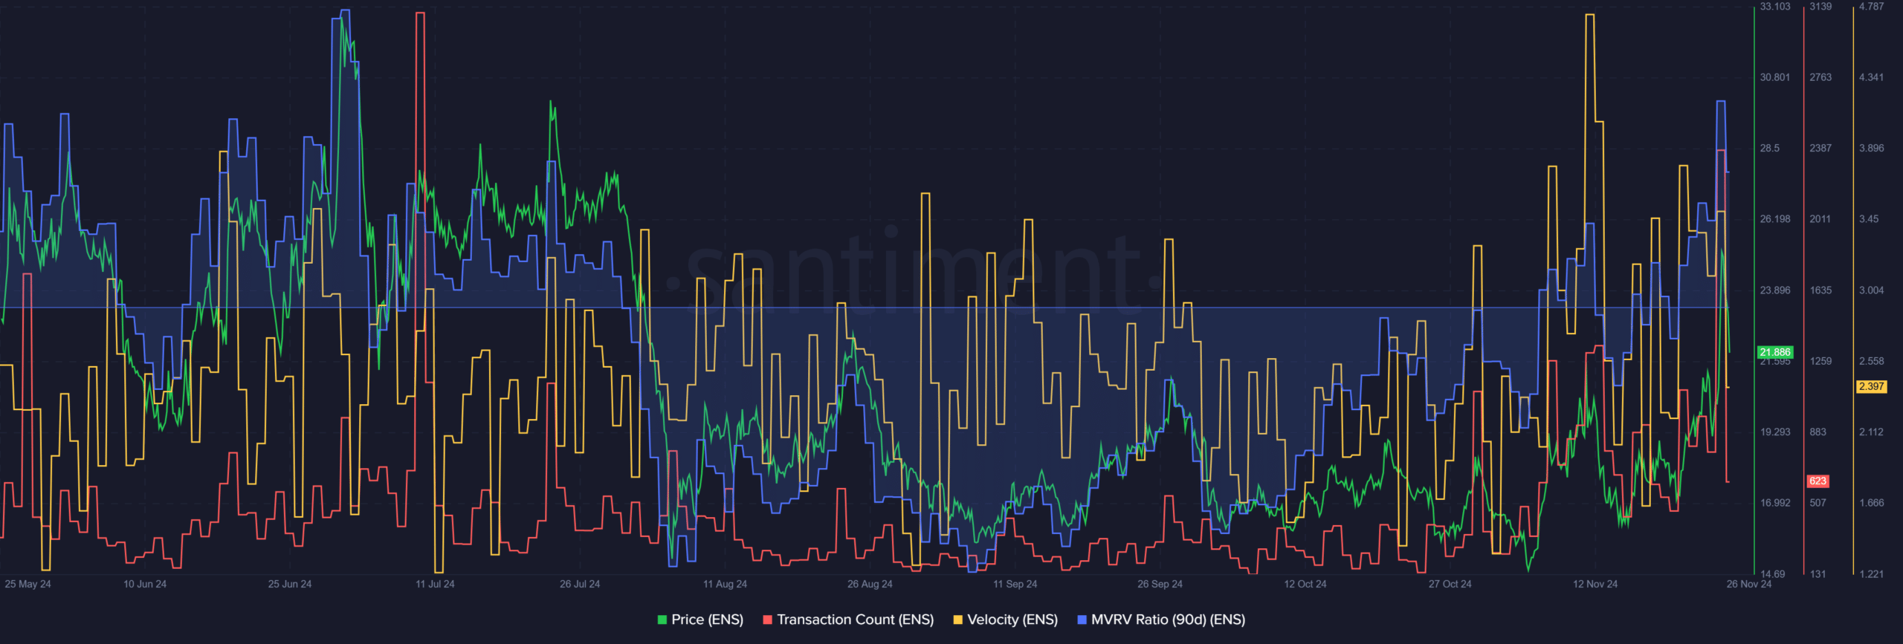This screenshot has width=1903, height=644.
Task: Click the 26.198 price axis value
Action: 1775,219
